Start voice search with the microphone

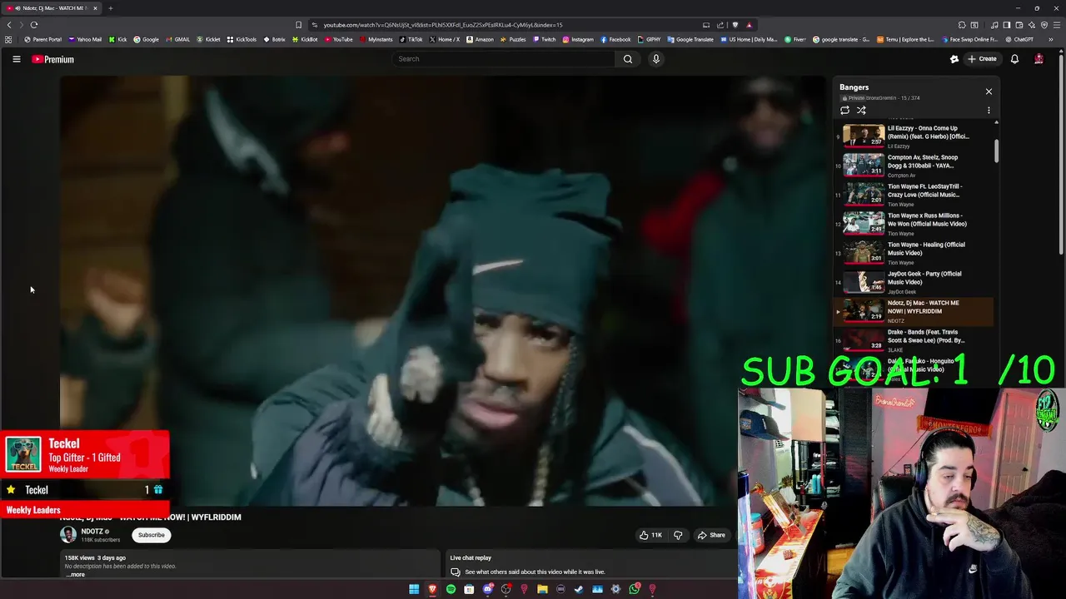point(656,59)
